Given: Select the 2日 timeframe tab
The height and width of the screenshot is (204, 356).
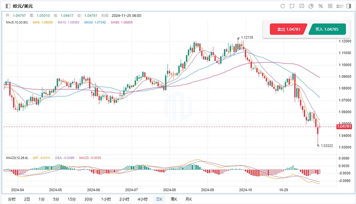Looking at the screenshot, I should click(x=27, y=199).
